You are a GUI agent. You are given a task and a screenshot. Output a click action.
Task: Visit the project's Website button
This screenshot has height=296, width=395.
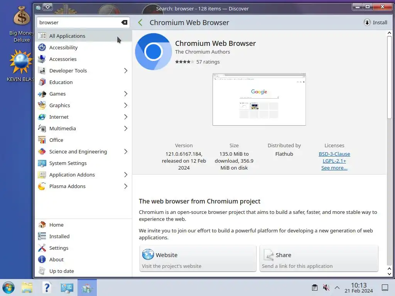pos(198,259)
